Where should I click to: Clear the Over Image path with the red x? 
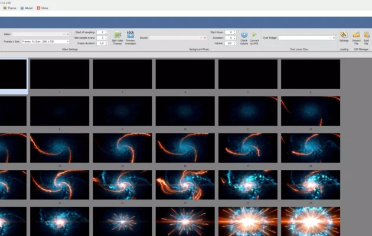coord(334,38)
